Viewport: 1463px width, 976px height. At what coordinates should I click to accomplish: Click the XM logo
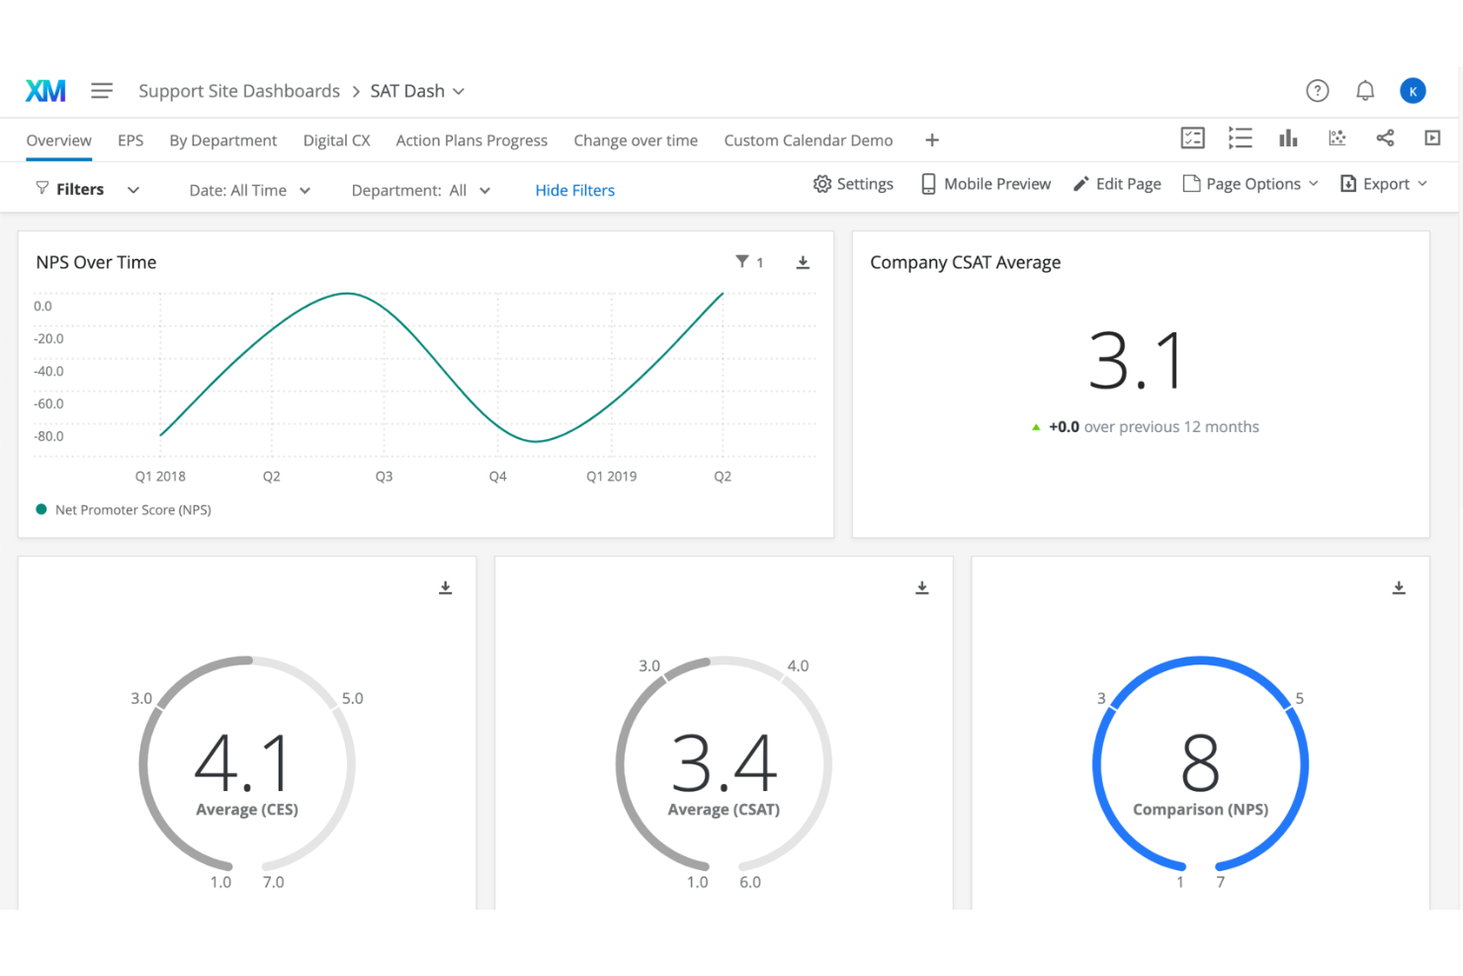click(x=45, y=91)
